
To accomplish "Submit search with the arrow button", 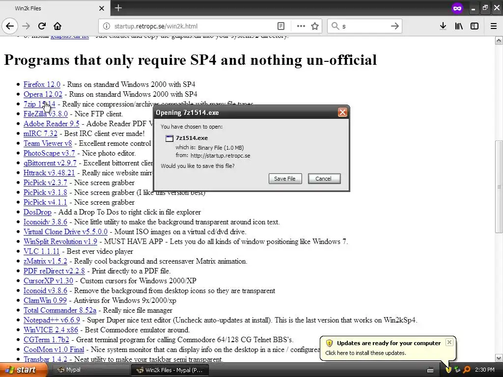I will coord(395,27).
